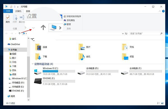Open 系统属性 in ribbon

[69, 20]
